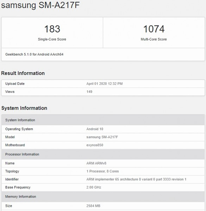Click the samsung SM-A217F page title
This screenshot has width=206, height=211.
click(x=41, y=6)
